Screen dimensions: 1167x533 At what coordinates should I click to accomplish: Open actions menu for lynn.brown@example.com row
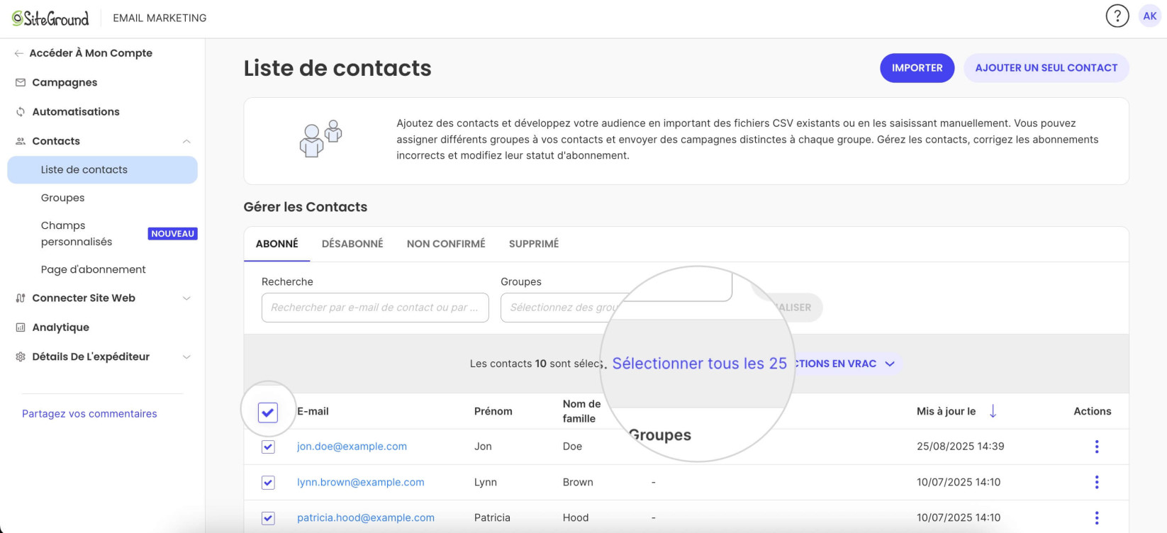pyautogui.click(x=1097, y=482)
